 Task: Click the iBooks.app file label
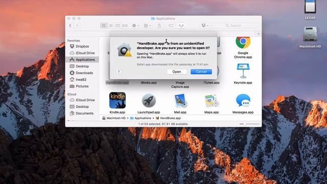click(149, 83)
